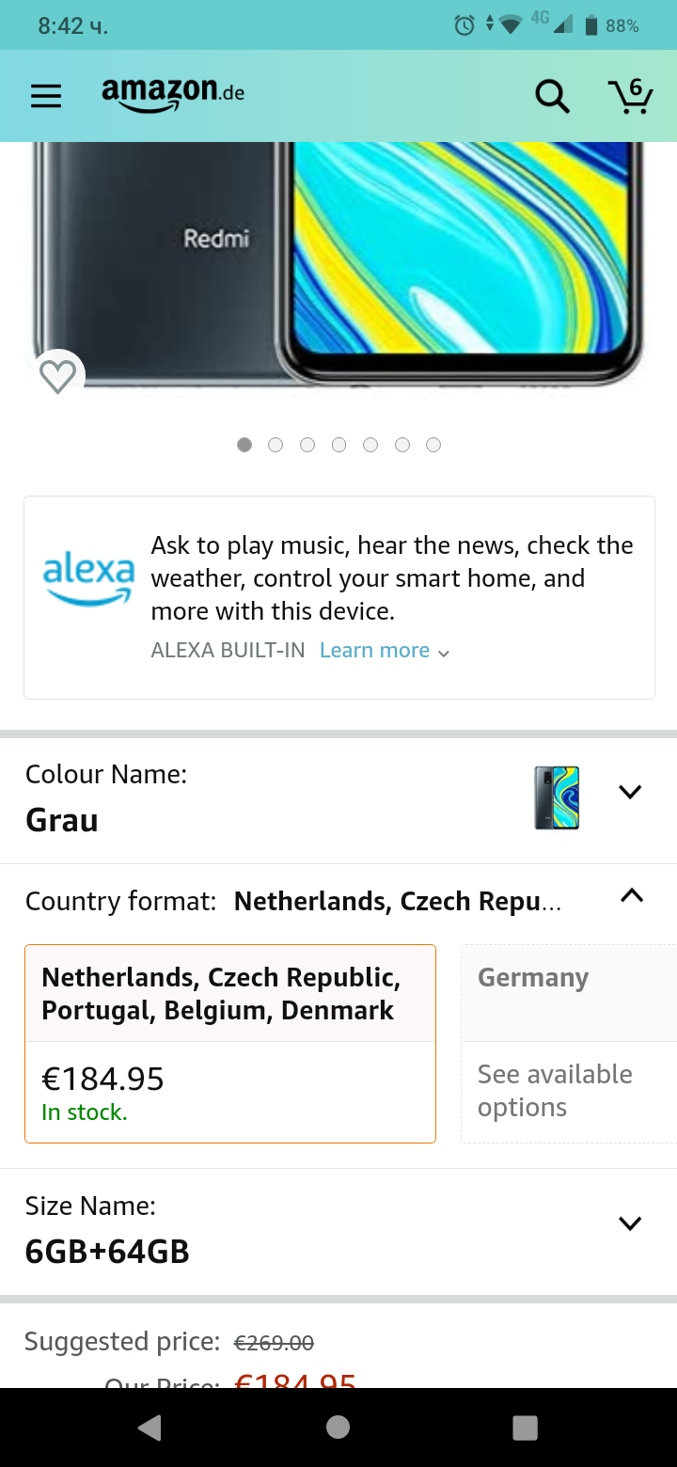The image size is (677, 1467).
Task: Tap the Redmi phone product image
Action: [x=338, y=263]
